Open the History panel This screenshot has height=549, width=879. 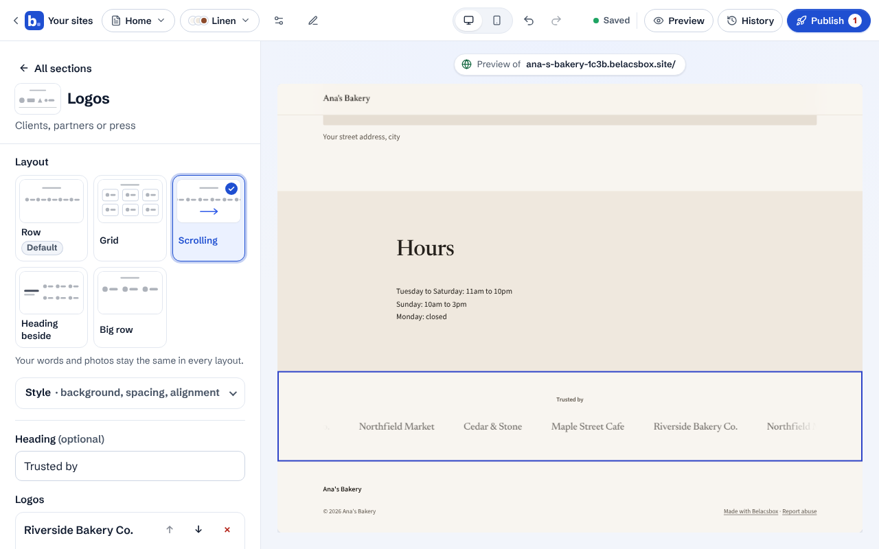750,21
